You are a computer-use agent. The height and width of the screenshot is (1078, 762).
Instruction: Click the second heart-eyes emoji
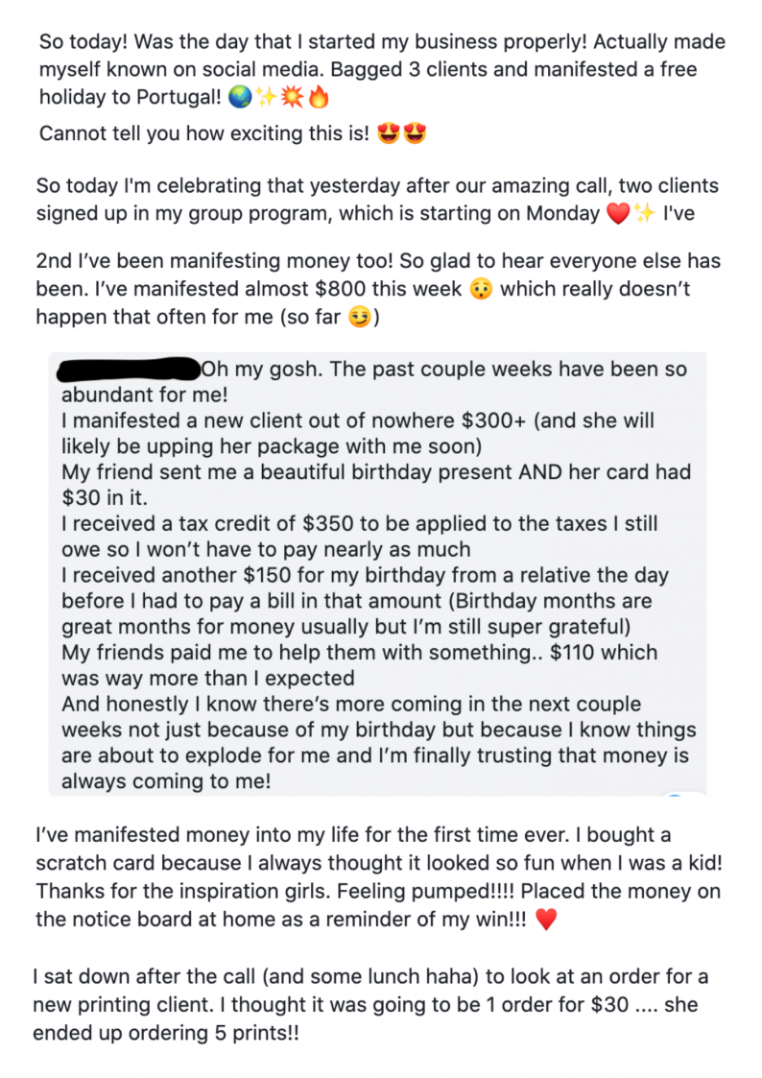tap(415, 134)
